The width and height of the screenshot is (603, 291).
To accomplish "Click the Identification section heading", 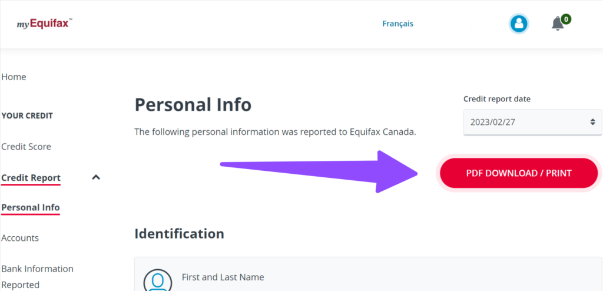I will [179, 233].
